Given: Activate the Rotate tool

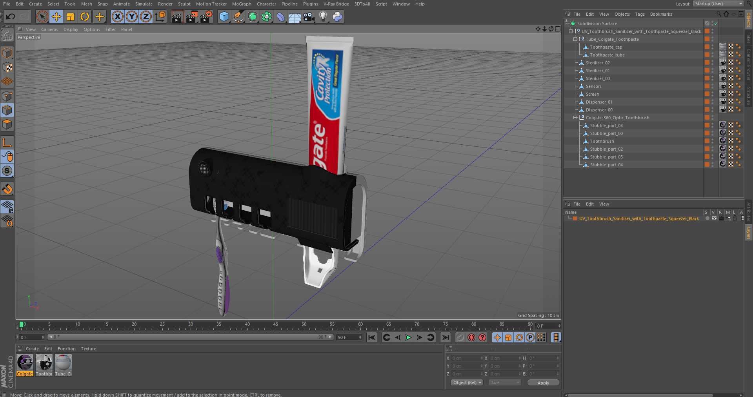Looking at the screenshot, I should pos(85,16).
